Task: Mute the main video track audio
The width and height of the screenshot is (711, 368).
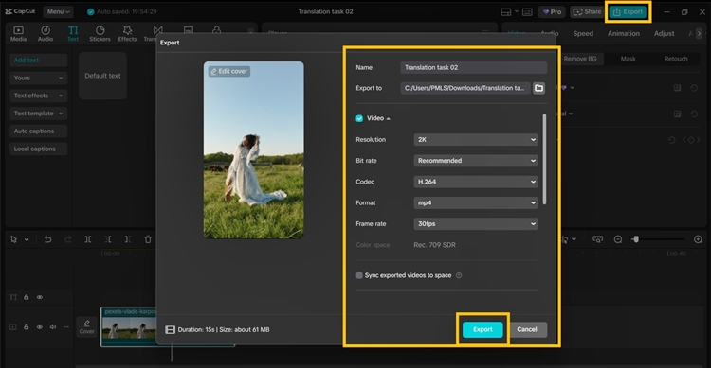Action: click(52, 326)
